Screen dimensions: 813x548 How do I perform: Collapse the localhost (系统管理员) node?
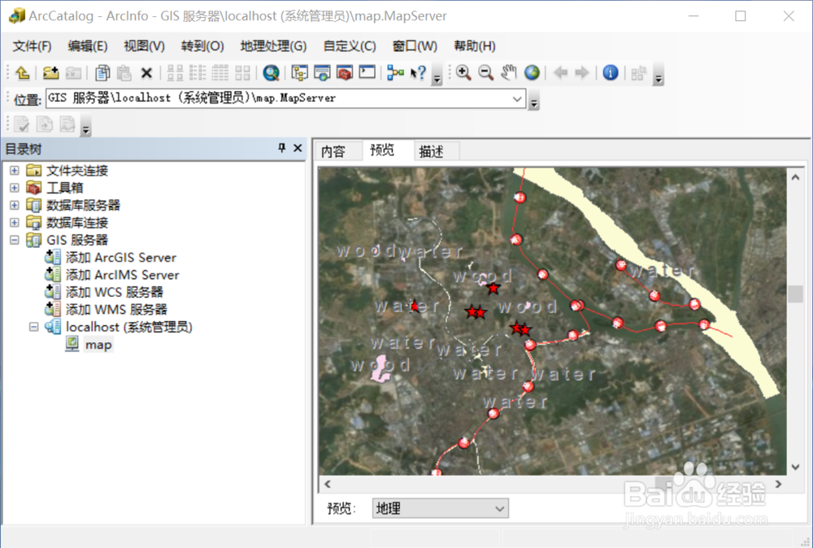tap(33, 327)
